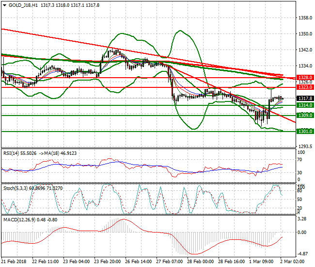Click the 2 Mar 02:00 time label
The width and height of the screenshot is (315, 267).
(292, 262)
